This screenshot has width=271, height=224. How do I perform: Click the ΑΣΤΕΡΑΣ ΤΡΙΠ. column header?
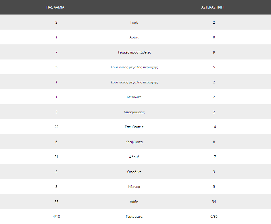coord(213,7)
